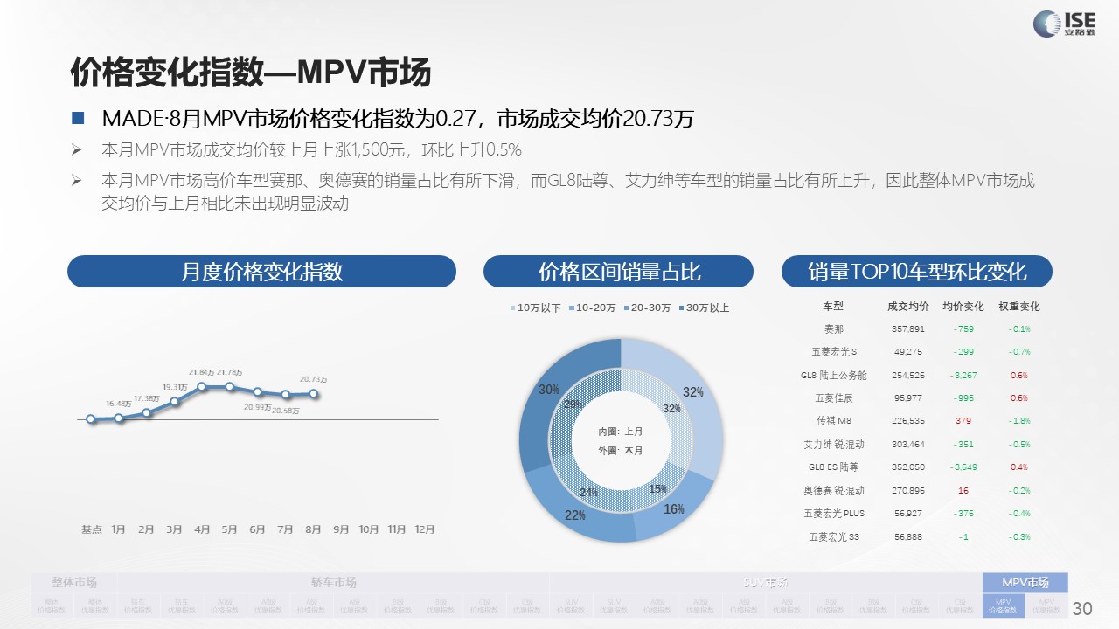Click the 56,888 price cell
Viewport: 1119px width, 629px height.
pos(907,536)
